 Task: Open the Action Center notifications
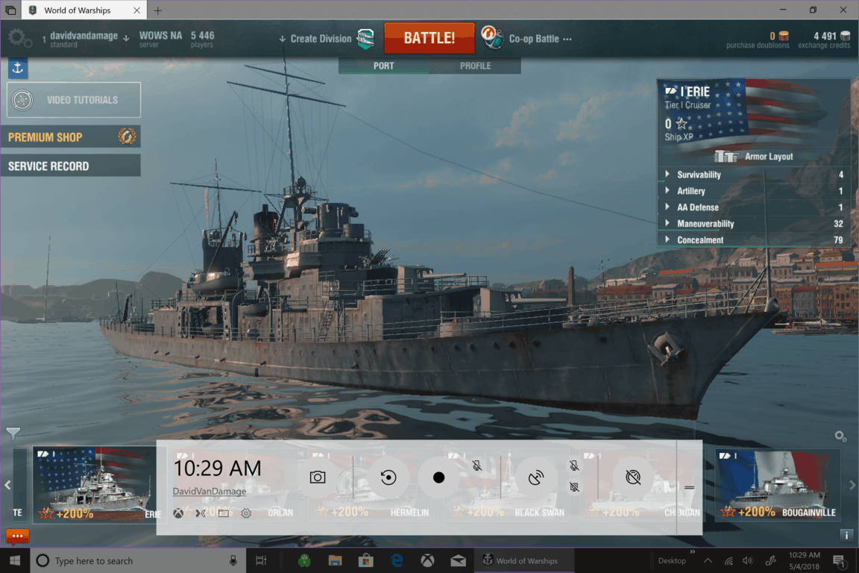coord(838,560)
